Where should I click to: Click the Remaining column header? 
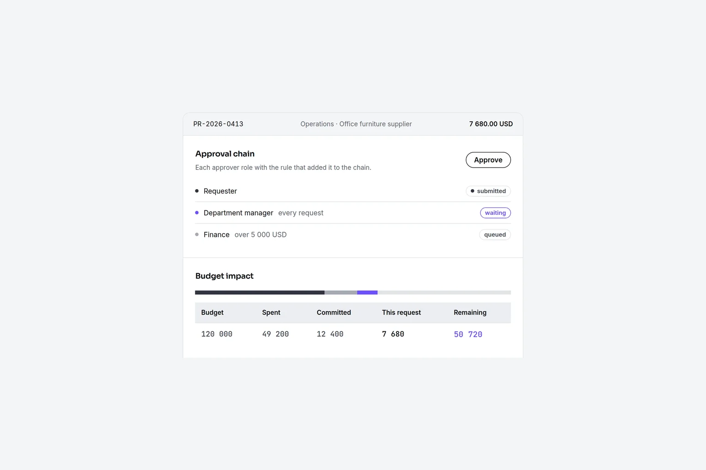point(470,313)
